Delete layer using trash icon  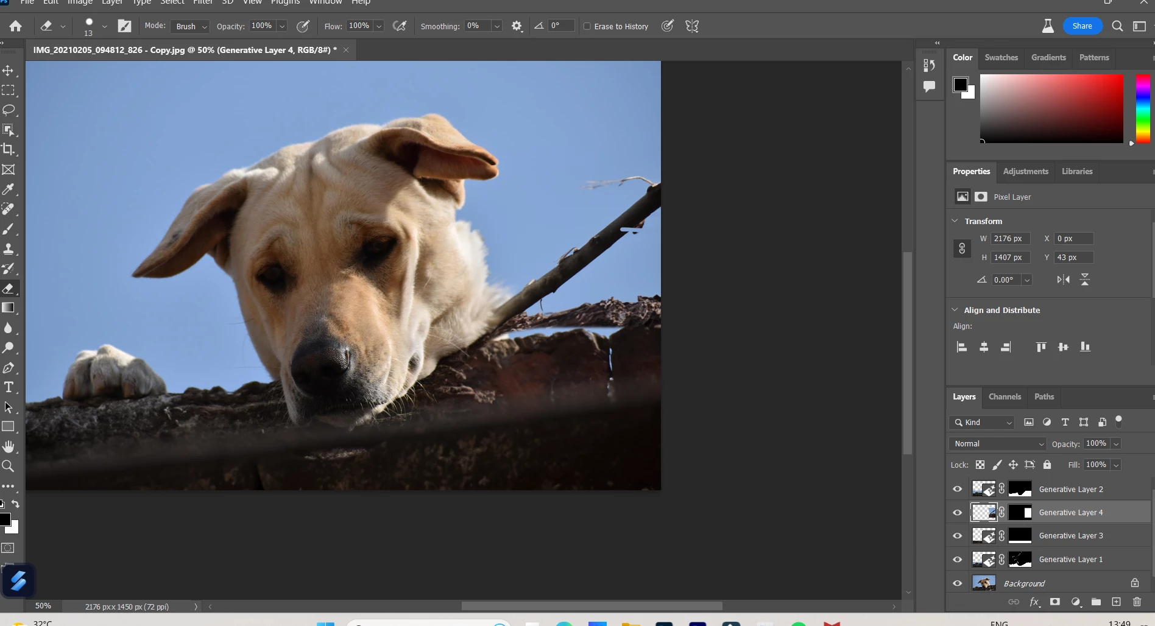(1137, 602)
